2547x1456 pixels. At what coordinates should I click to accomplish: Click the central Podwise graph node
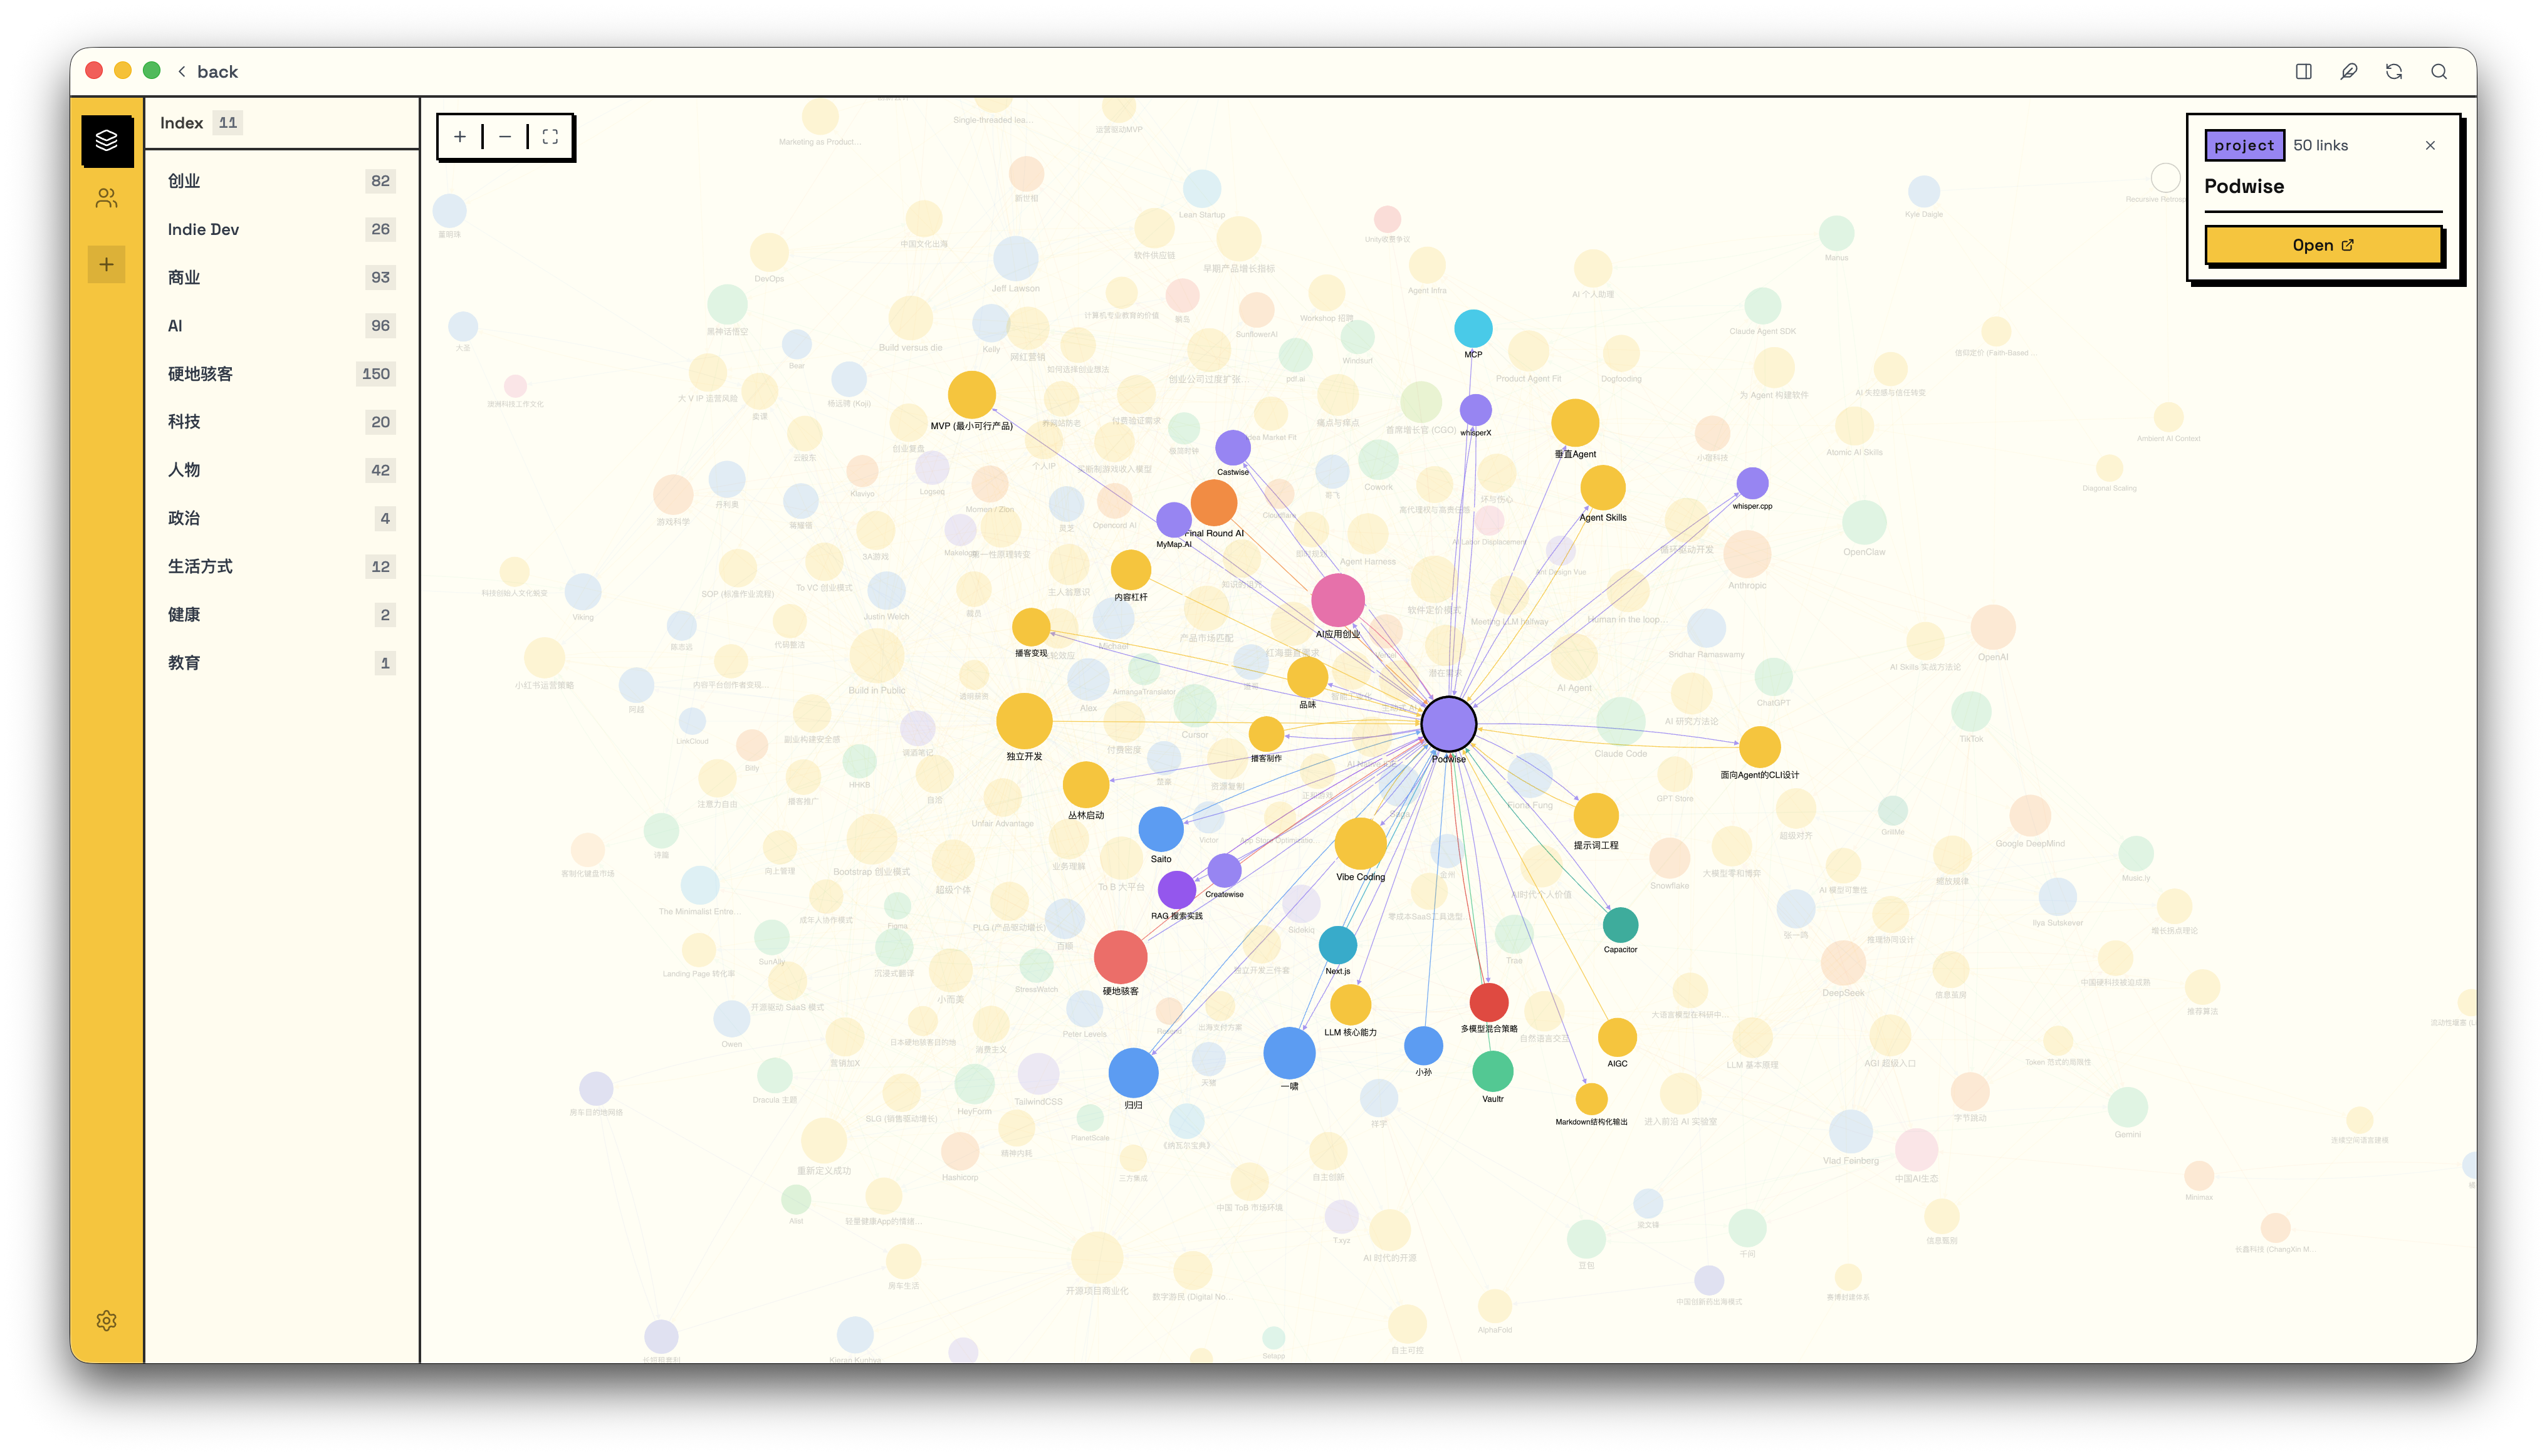[x=1448, y=723]
